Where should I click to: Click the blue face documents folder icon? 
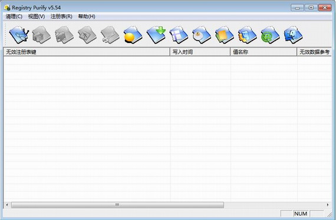click(x=248, y=35)
